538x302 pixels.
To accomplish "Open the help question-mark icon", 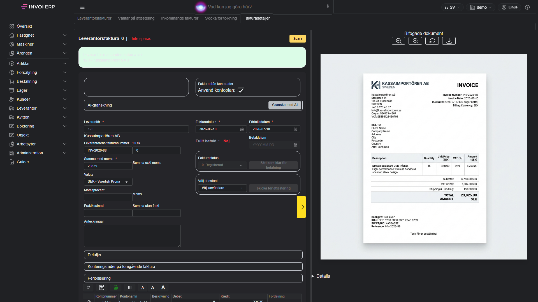I will (527, 7).
